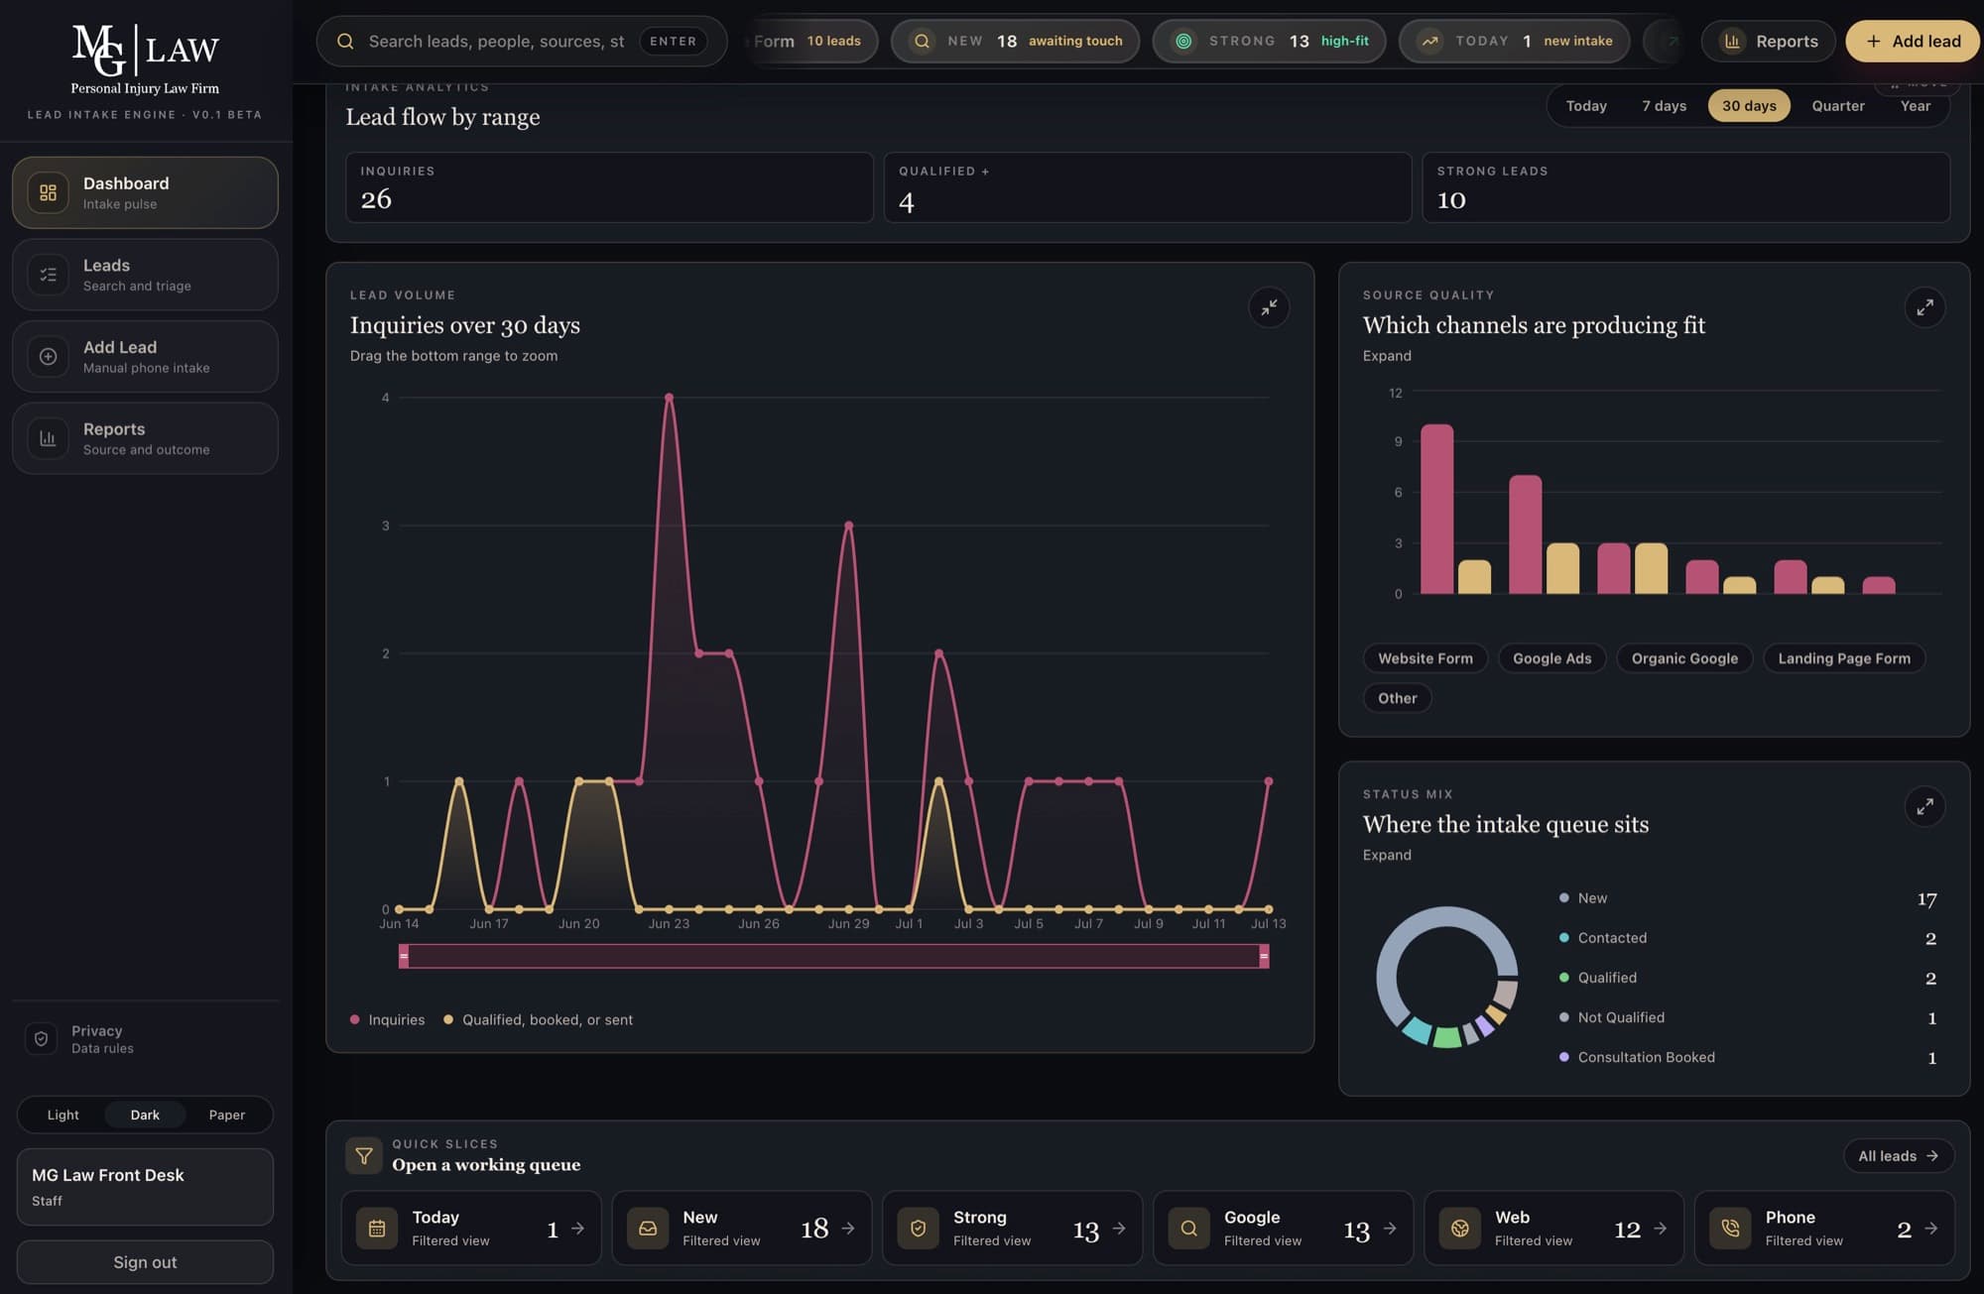Click the Add lead button
Screen dimensions: 1984x1294
click(x=1912, y=42)
